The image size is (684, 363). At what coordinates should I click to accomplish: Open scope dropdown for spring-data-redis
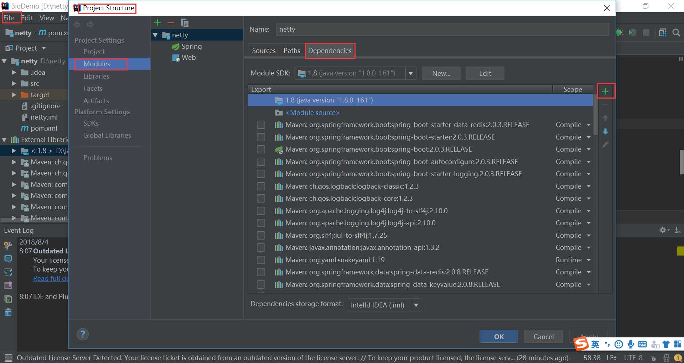click(589, 272)
